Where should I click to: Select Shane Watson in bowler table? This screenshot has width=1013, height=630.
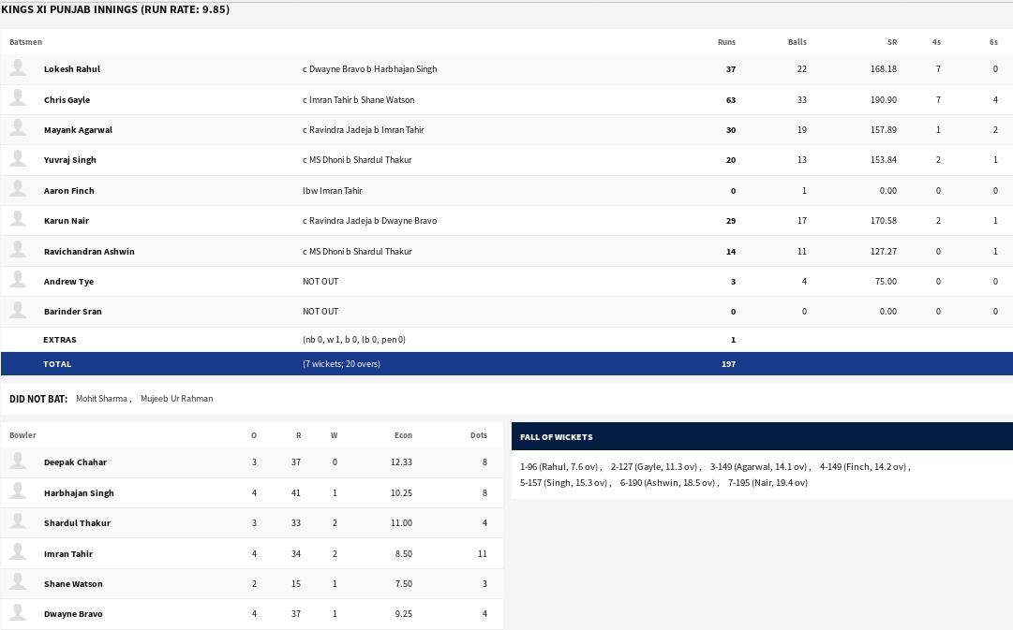(x=73, y=583)
